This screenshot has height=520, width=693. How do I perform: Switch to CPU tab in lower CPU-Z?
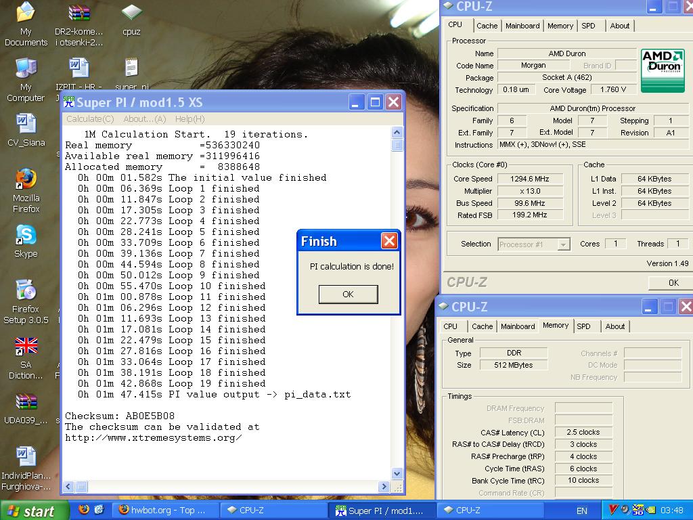450,326
